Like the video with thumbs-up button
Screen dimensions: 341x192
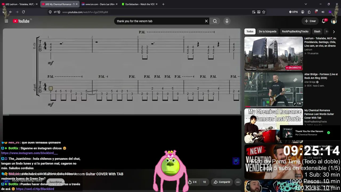(x=192, y=182)
